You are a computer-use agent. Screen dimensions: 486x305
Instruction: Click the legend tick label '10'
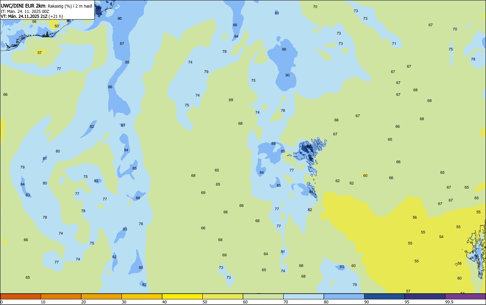click(x=43, y=302)
